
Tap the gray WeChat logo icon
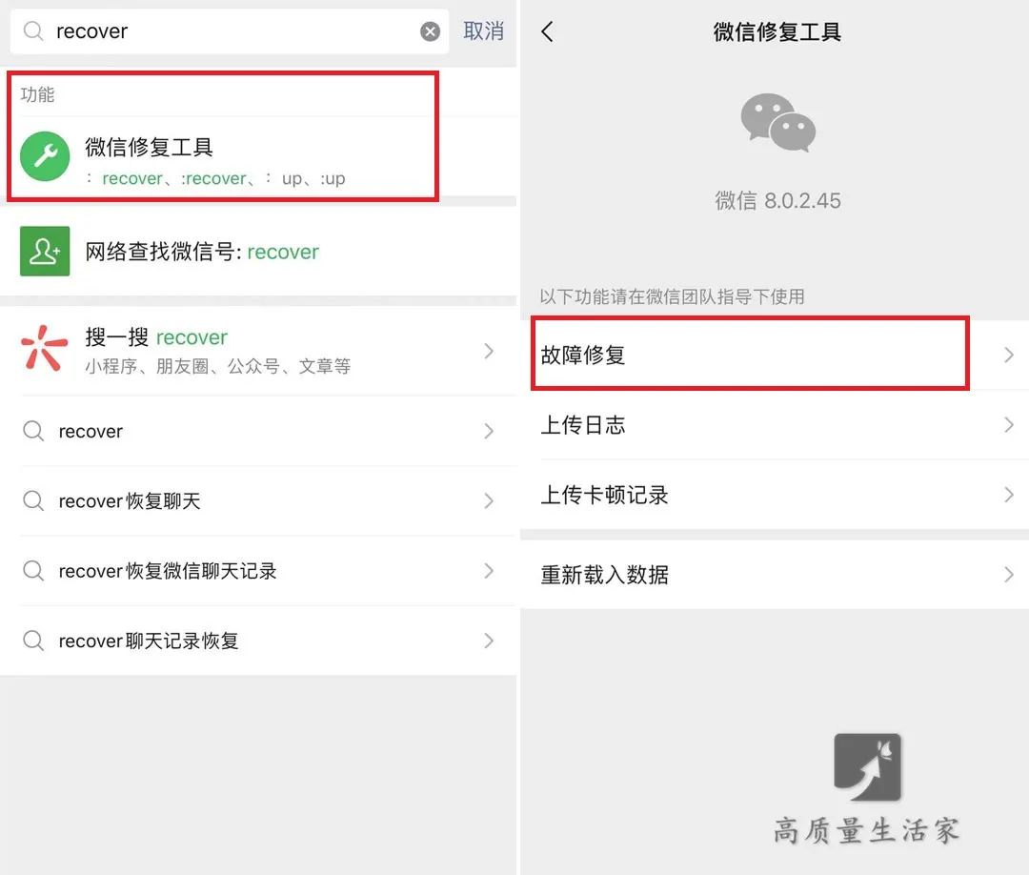[777, 122]
